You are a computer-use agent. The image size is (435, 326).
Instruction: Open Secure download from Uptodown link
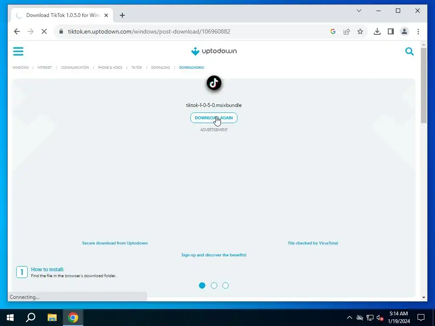(x=115, y=243)
